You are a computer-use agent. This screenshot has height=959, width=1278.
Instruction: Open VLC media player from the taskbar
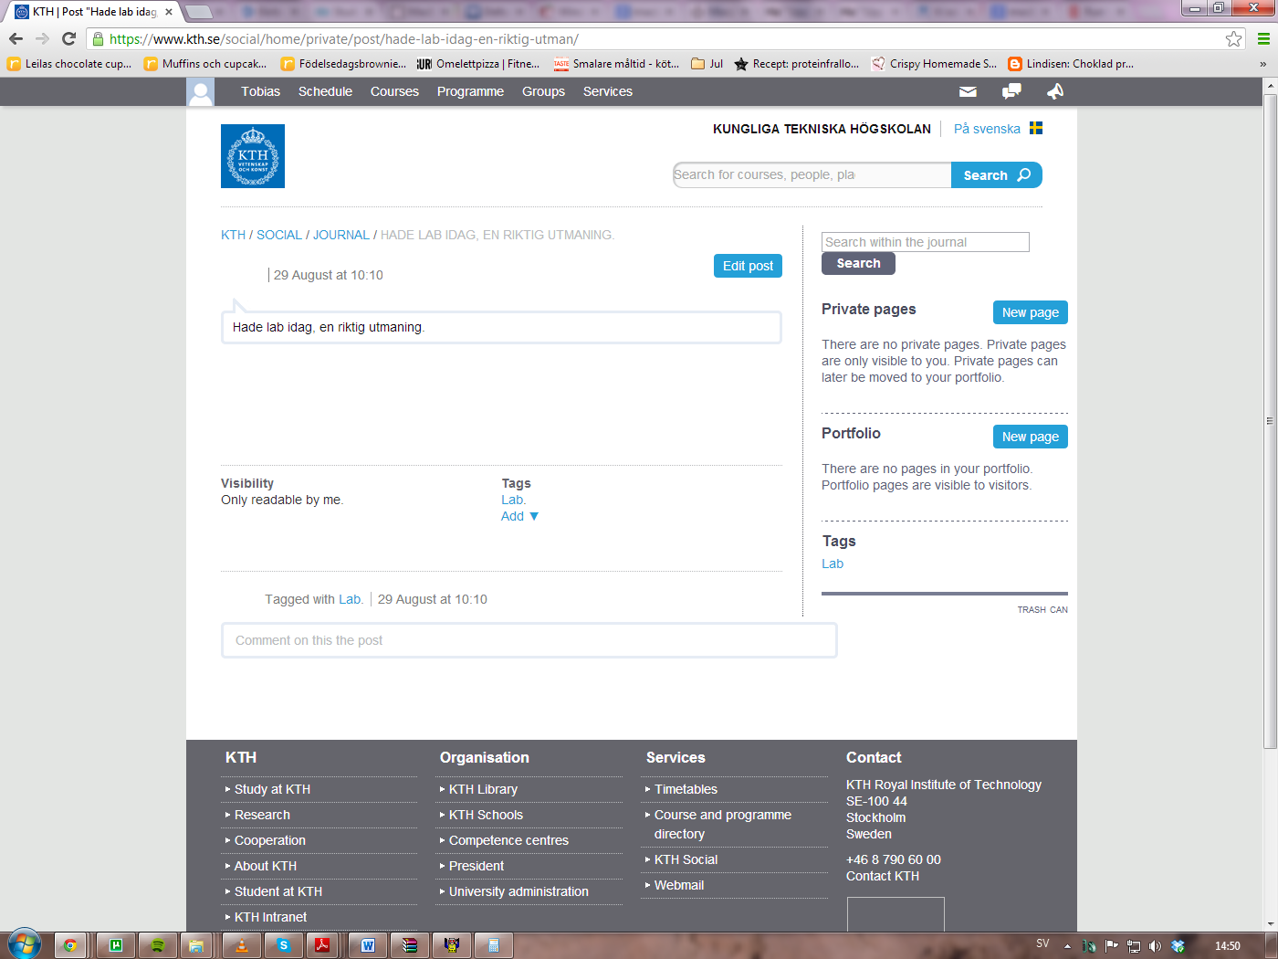coord(242,945)
